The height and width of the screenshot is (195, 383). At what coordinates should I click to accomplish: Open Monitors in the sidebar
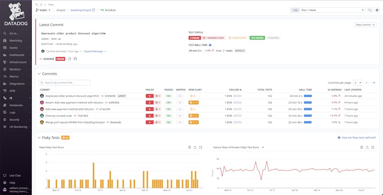pyautogui.click(x=15, y=69)
